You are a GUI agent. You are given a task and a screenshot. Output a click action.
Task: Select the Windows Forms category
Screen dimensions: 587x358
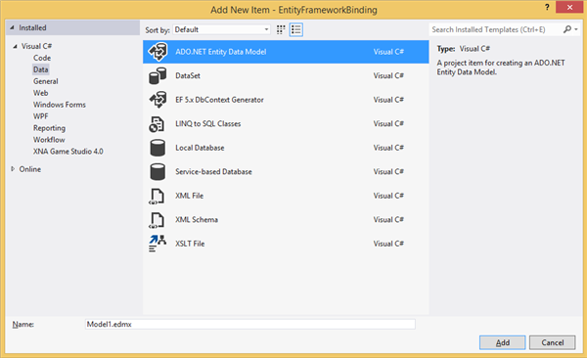[60, 105]
